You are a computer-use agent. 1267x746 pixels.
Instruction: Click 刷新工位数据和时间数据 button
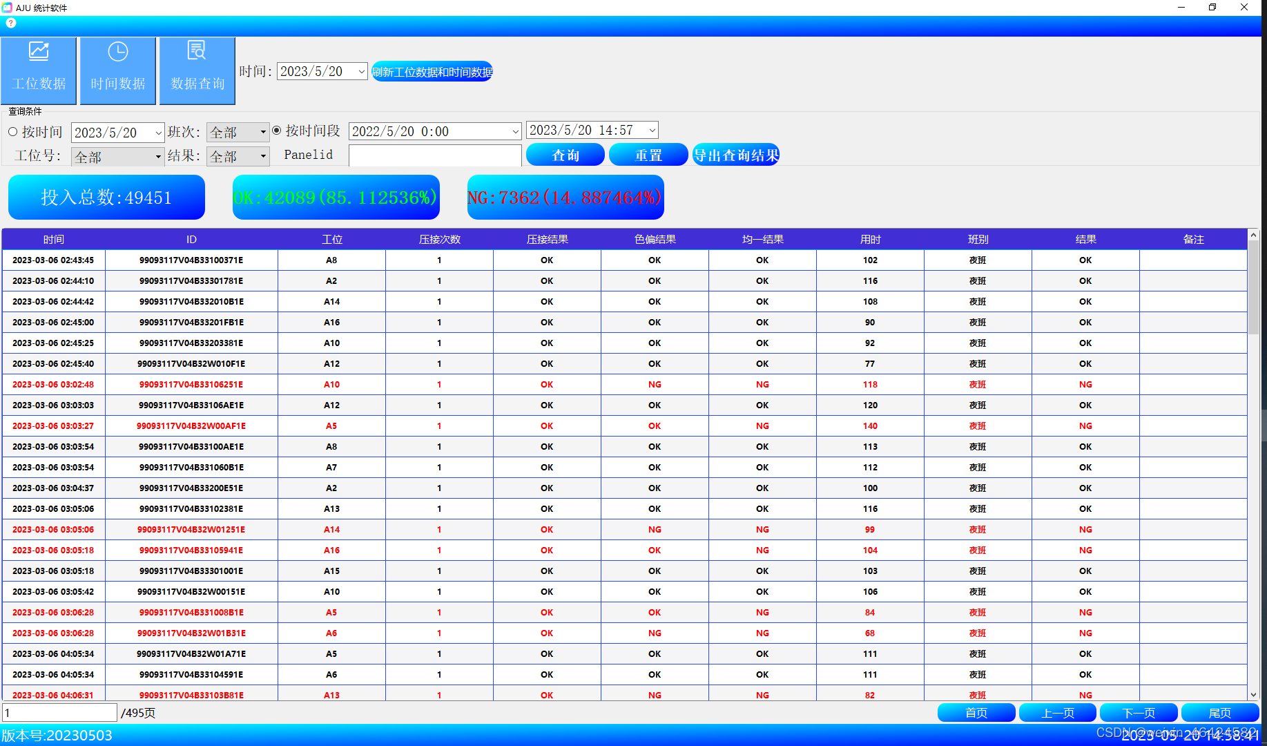[432, 71]
